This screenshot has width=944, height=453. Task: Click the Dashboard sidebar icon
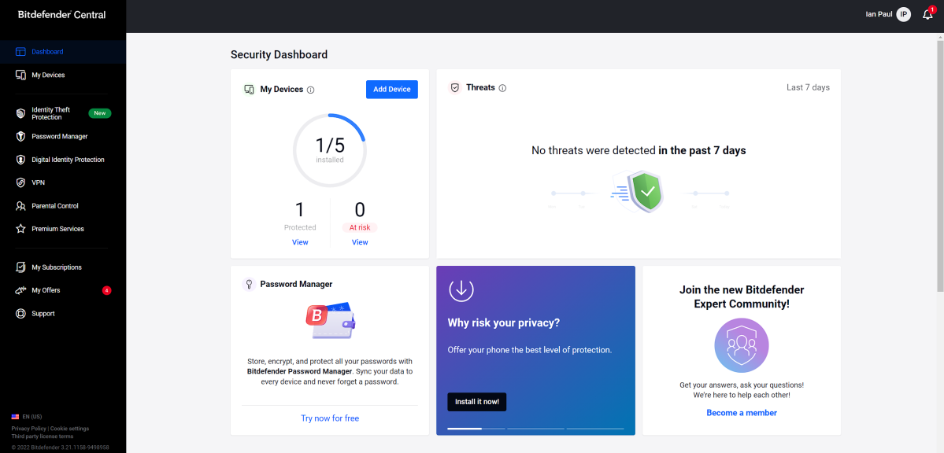coord(20,52)
